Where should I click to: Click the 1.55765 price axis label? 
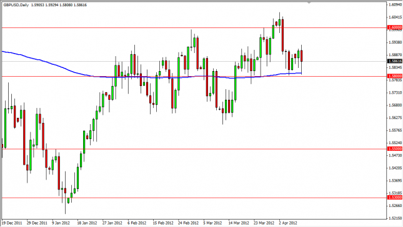[x=396, y=130]
